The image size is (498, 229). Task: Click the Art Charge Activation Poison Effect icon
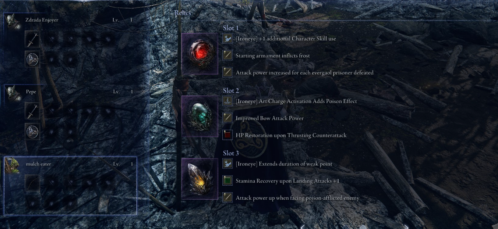click(227, 101)
